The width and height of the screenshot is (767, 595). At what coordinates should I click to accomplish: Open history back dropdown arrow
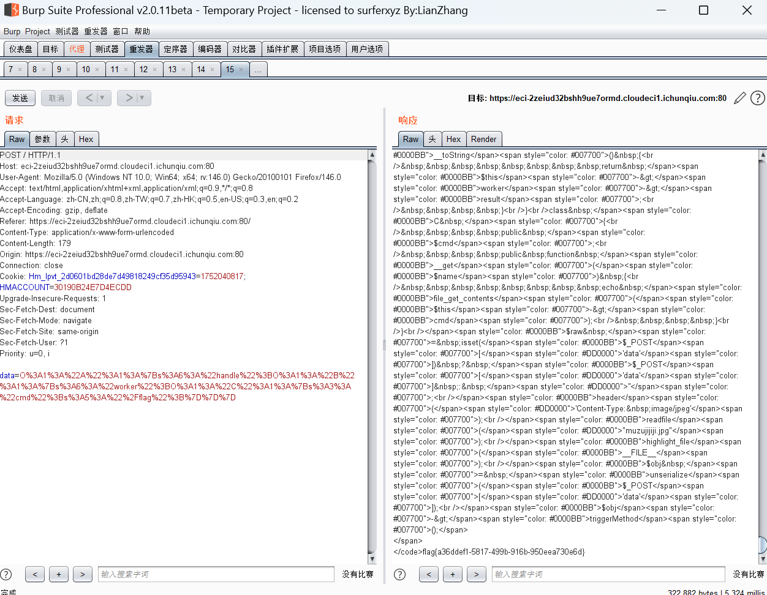click(x=102, y=98)
